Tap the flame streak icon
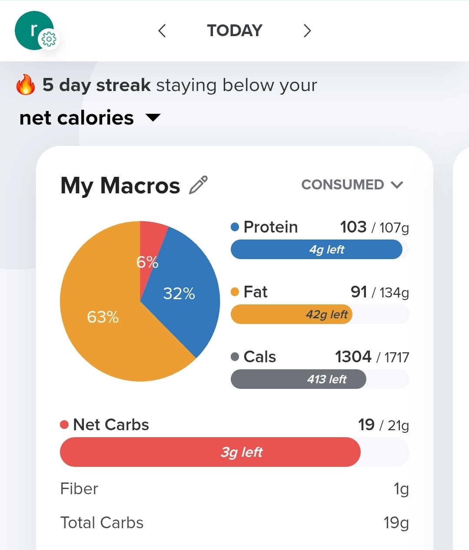Image resolution: width=469 pixels, height=550 pixels. click(26, 84)
